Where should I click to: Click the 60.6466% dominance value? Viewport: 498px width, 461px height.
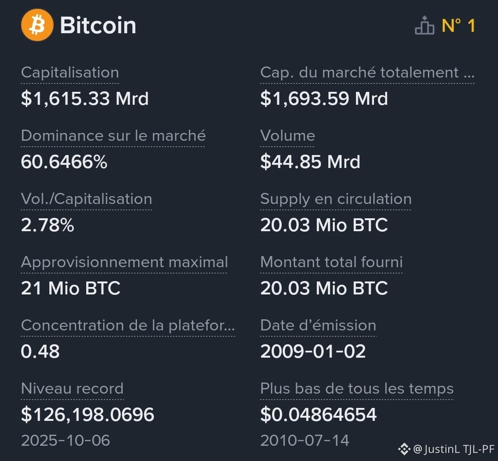pos(64,162)
